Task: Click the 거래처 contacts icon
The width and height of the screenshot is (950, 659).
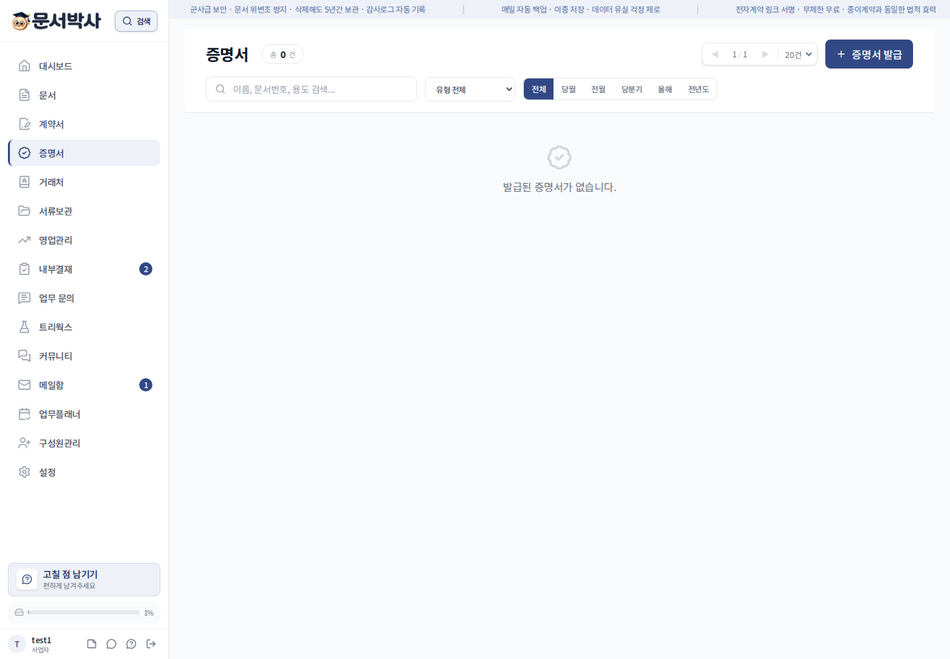Action: [x=24, y=182]
